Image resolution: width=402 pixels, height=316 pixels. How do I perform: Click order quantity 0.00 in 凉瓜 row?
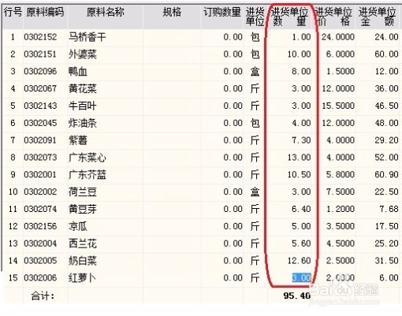point(233,226)
